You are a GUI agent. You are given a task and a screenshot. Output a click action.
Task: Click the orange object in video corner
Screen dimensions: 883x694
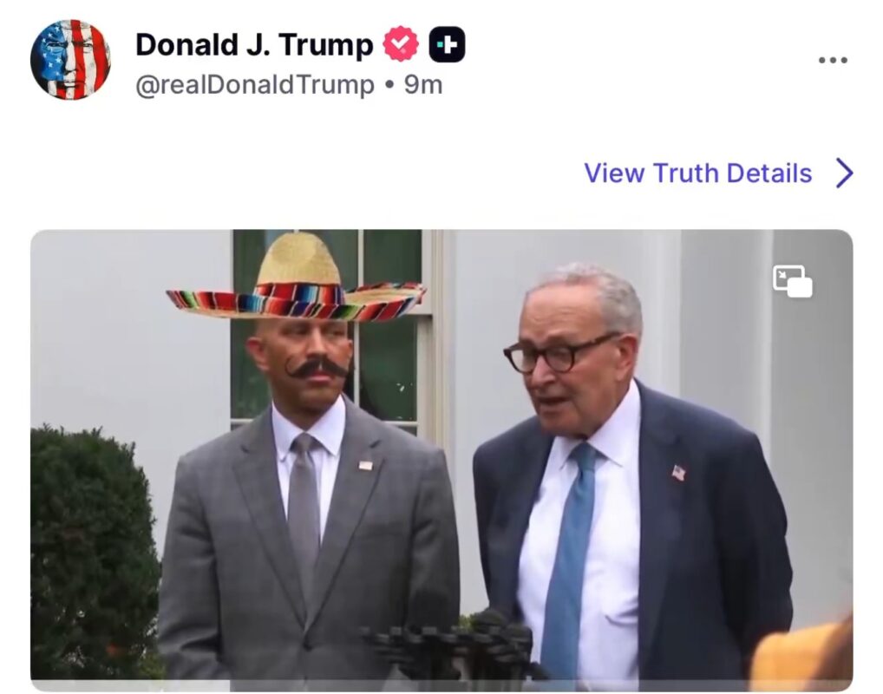802,655
